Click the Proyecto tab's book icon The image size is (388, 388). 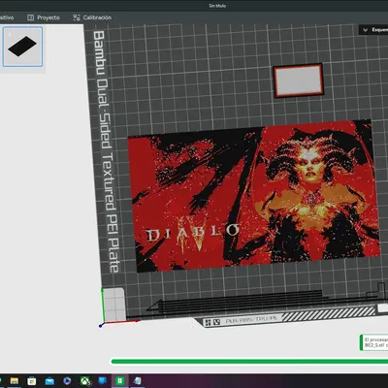pyautogui.click(x=30, y=17)
